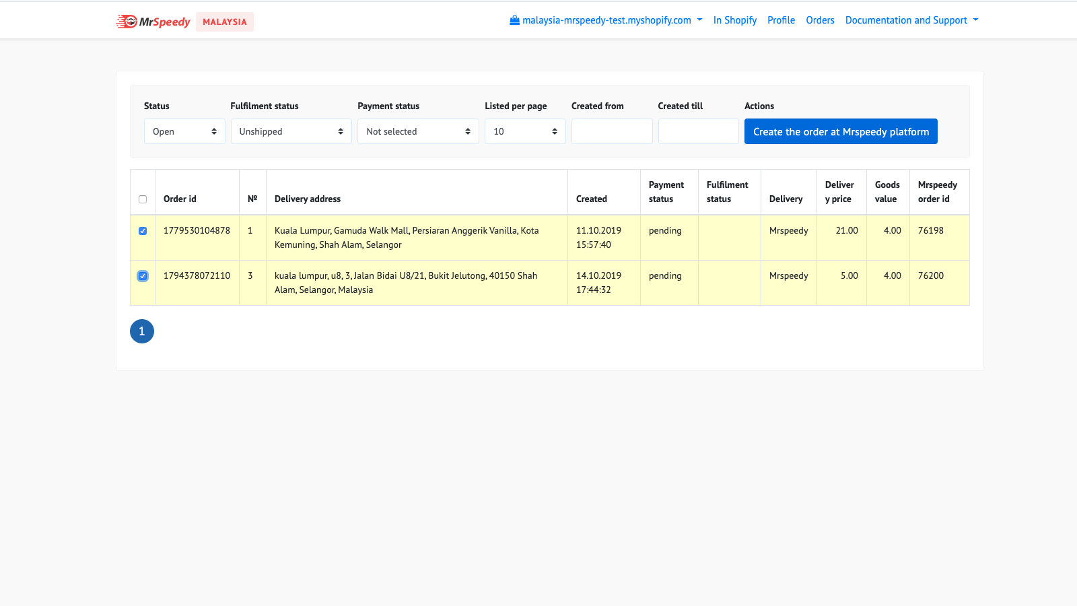Open the Orders page
Viewport: 1077px width, 606px height.
(x=820, y=20)
